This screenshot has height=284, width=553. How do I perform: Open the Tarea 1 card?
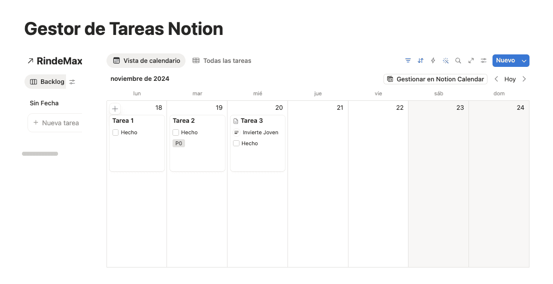point(137,143)
